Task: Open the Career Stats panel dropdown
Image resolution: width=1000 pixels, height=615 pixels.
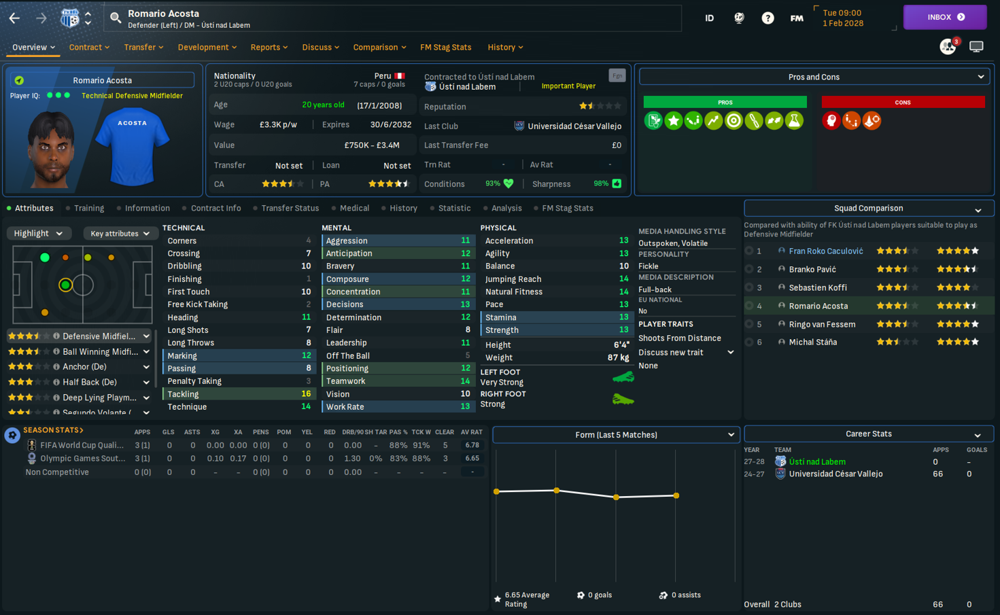Action: click(x=869, y=434)
